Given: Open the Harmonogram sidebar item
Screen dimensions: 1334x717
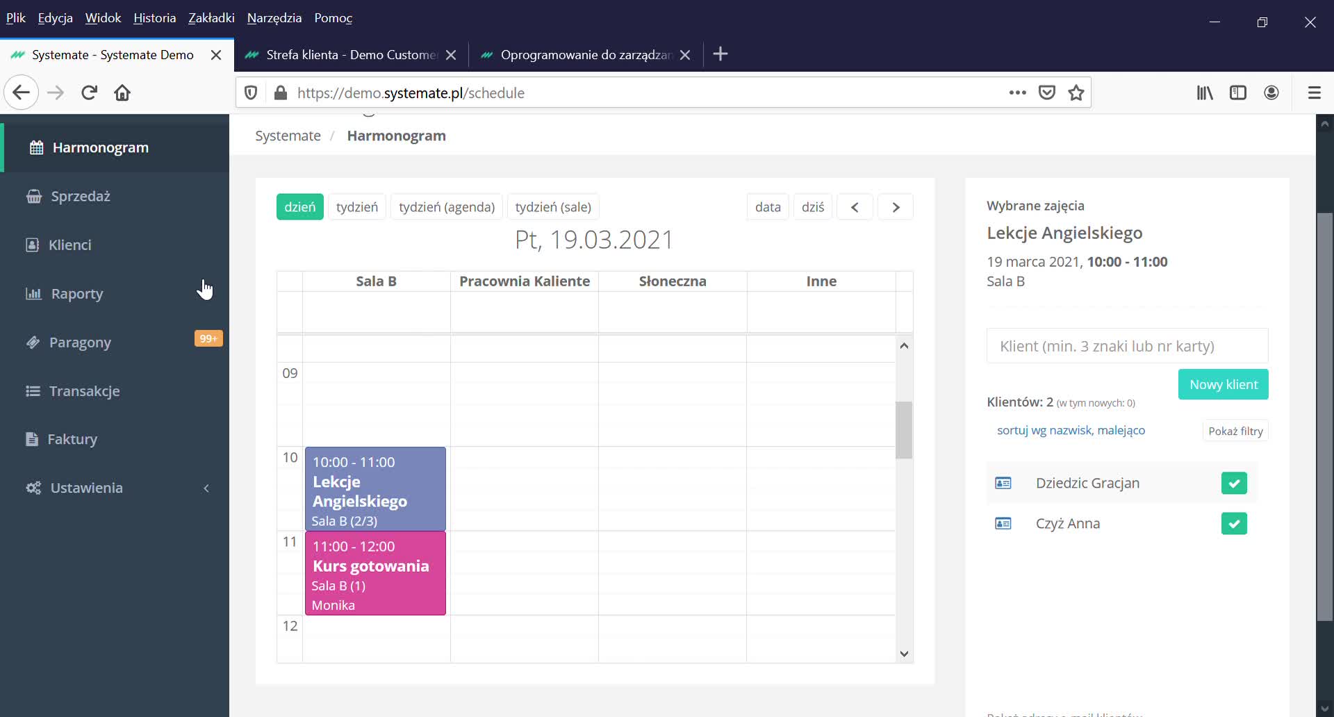Looking at the screenshot, I should 115,147.
